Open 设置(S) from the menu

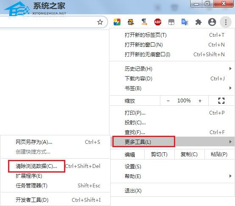(x=172, y=167)
